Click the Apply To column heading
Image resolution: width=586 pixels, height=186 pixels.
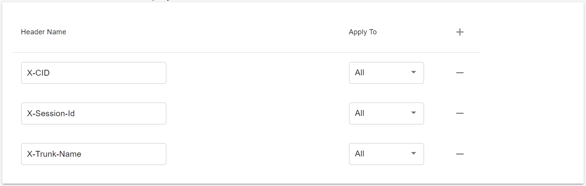coord(363,32)
